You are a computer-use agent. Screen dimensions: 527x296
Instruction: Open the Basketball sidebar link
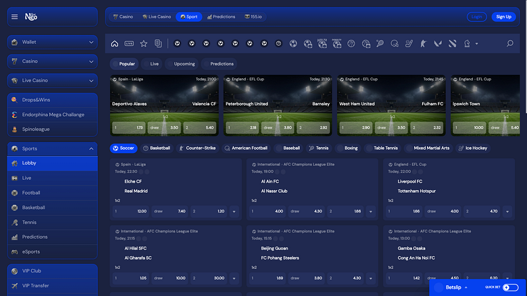pos(53,208)
